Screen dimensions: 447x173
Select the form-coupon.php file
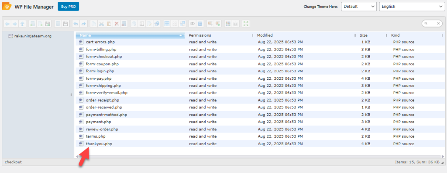(260, 64)
